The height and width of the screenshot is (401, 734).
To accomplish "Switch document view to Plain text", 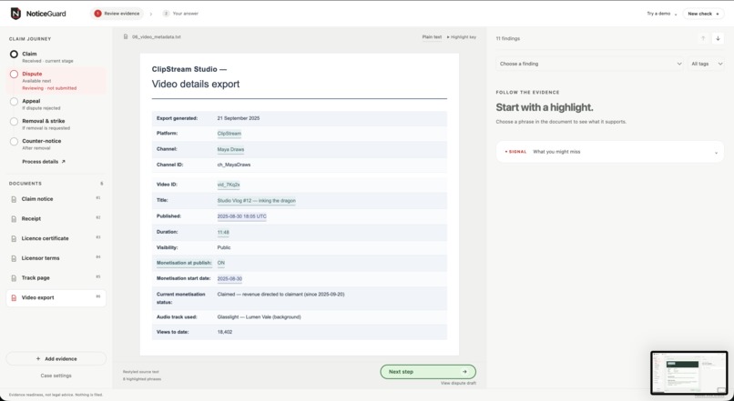I will tap(432, 37).
